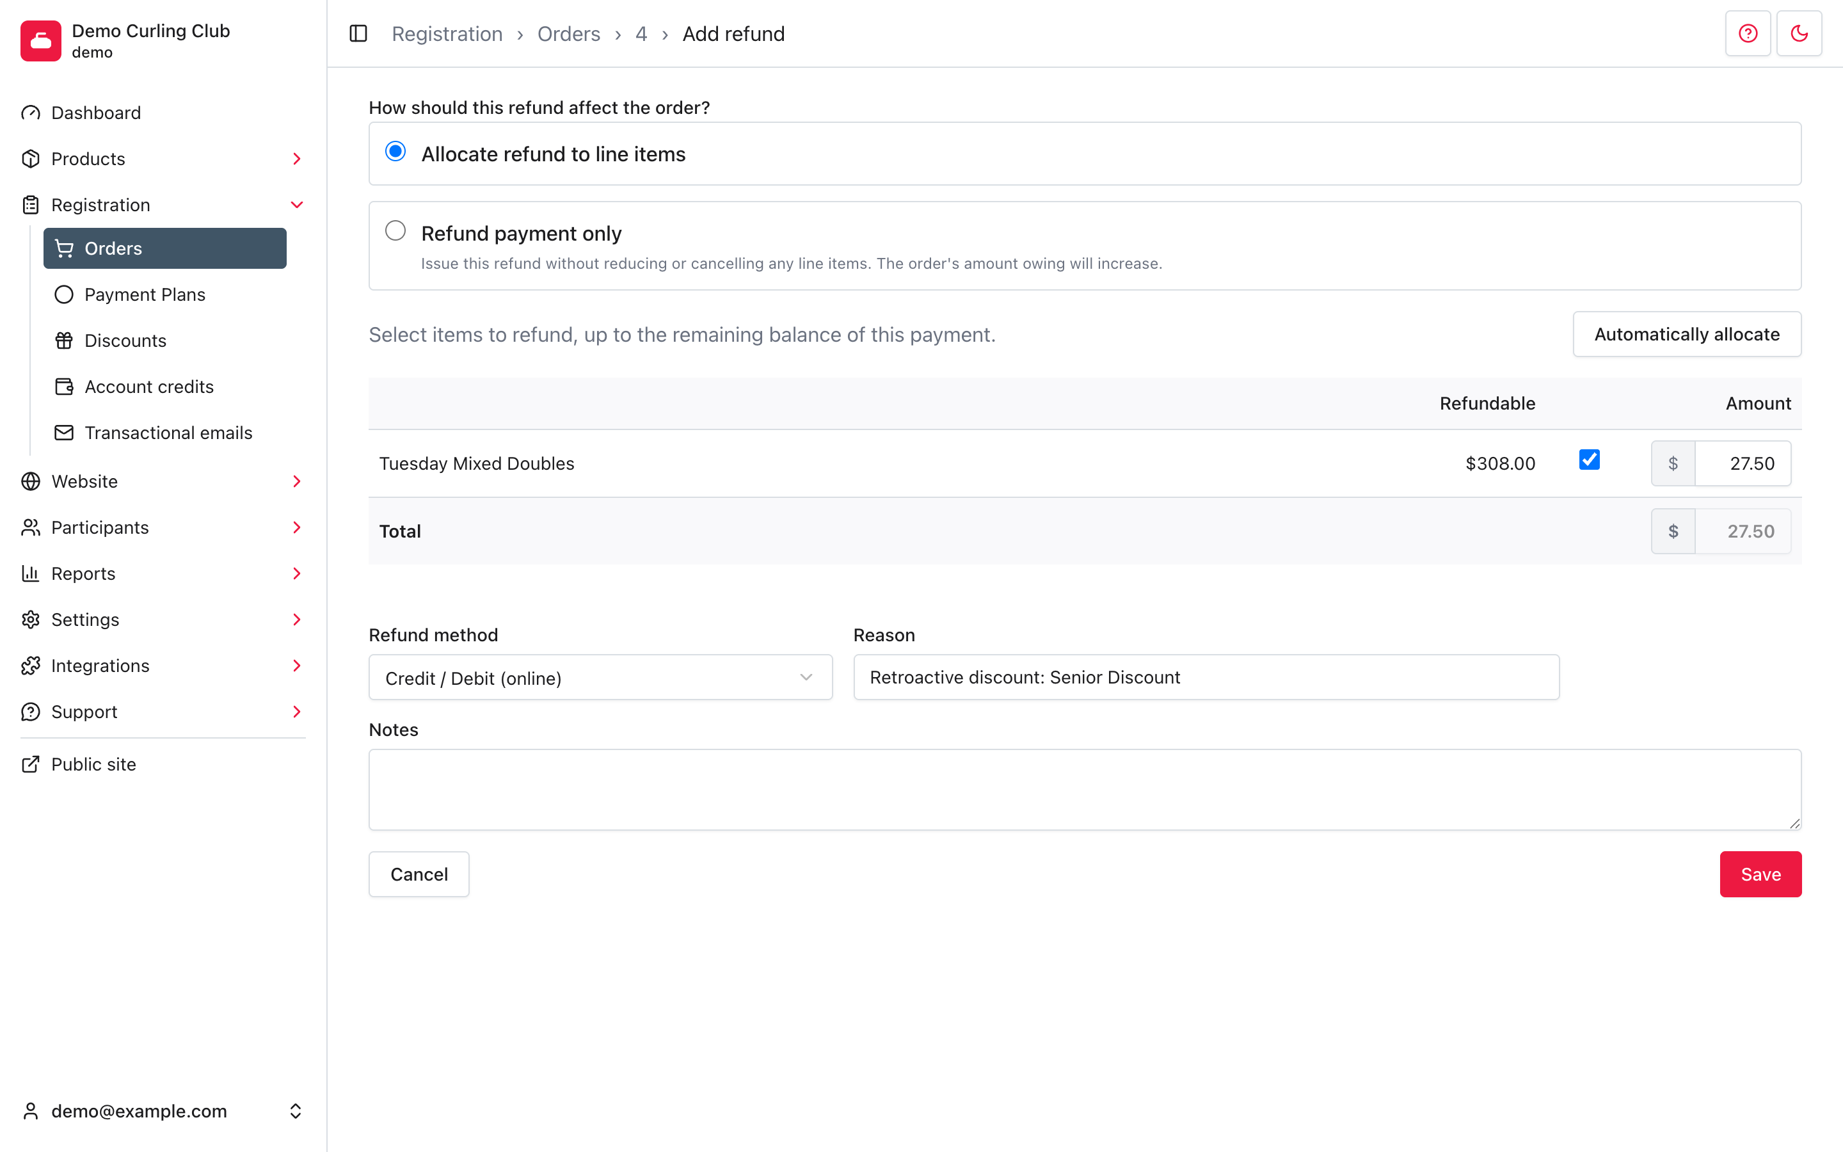Expand the Settings menu chevron
This screenshot has width=1843, height=1152.
(297, 620)
